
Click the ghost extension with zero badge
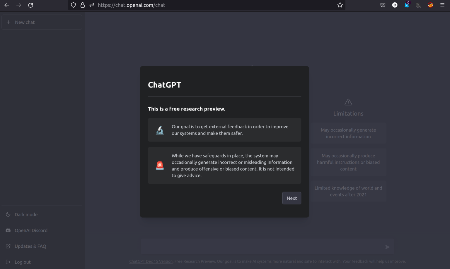pos(407,5)
